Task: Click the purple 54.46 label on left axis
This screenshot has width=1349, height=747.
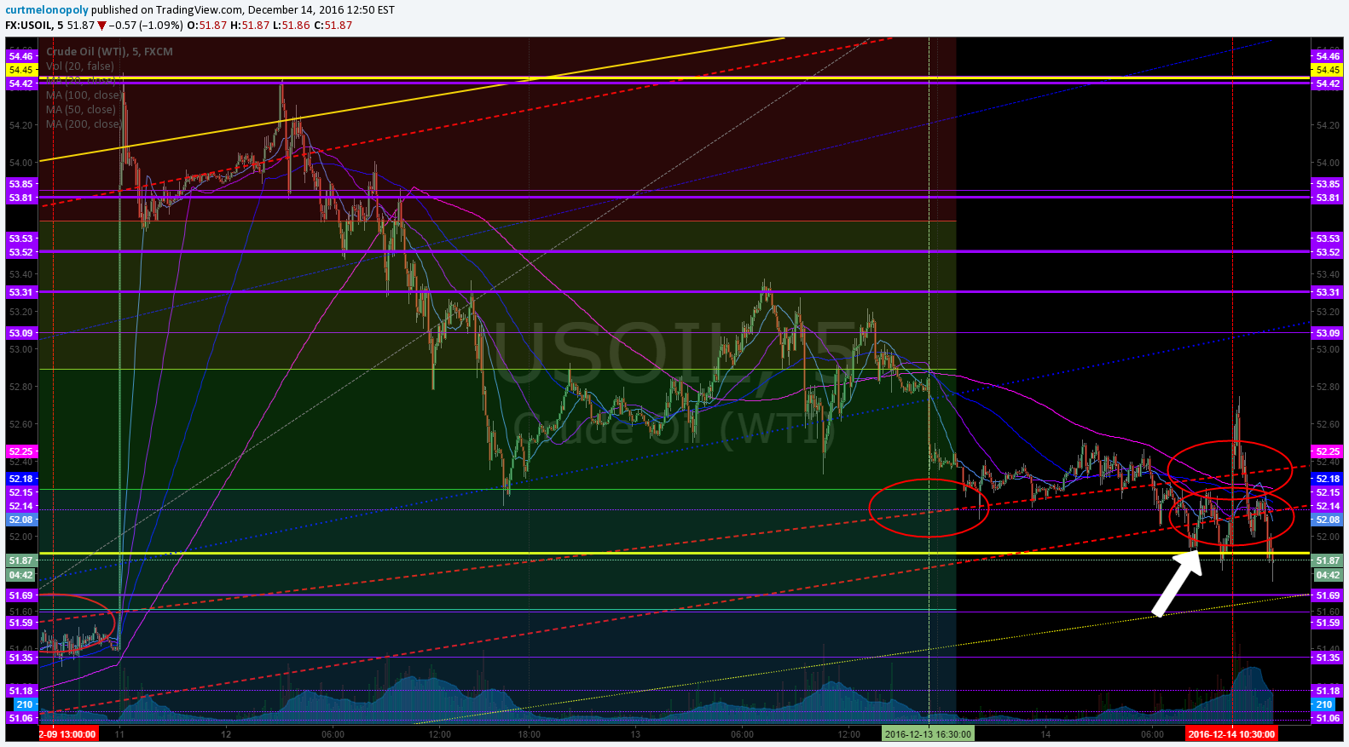Action: tap(21, 56)
